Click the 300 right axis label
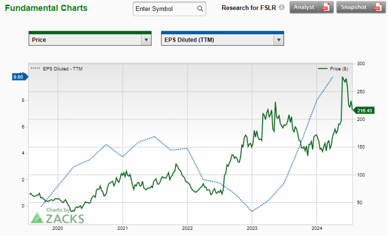 (361, 64)
